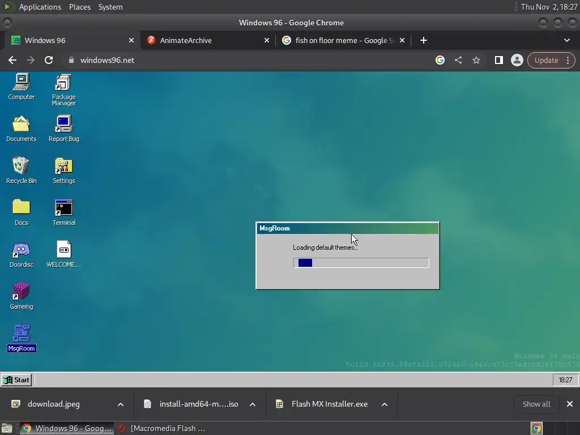Click the Windows 96 taskbar clock

[565, 380]
